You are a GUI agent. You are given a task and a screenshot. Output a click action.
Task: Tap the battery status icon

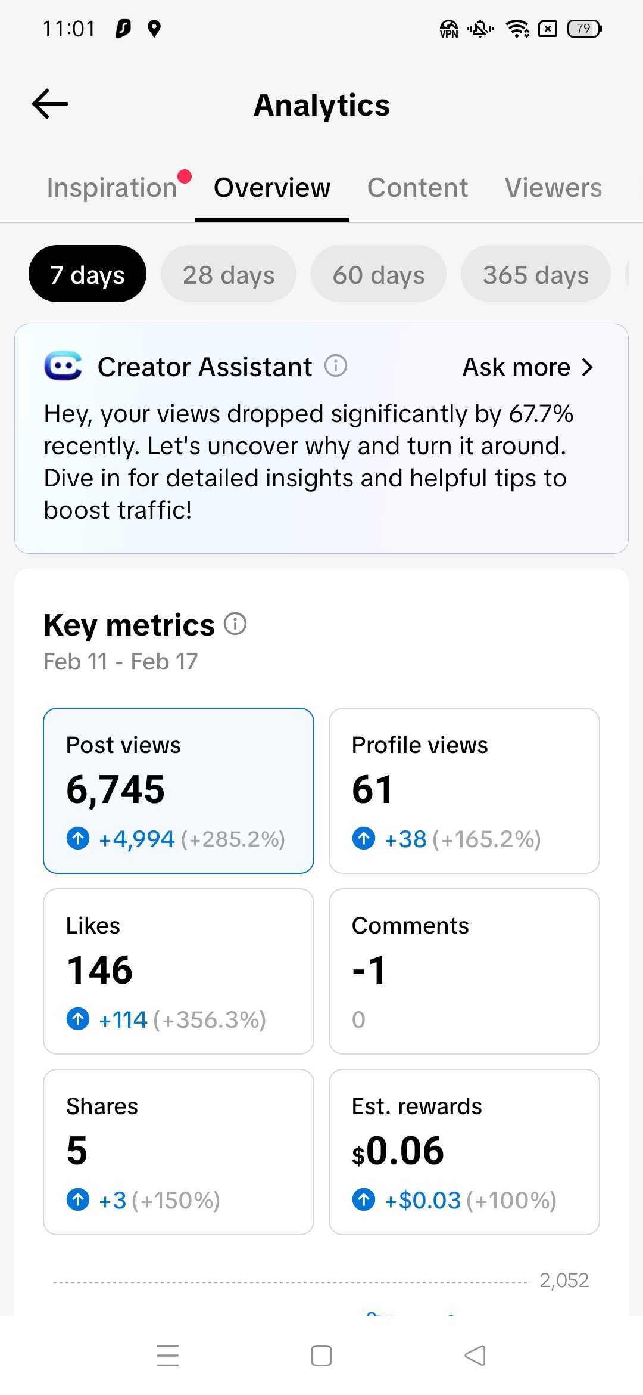pos(585,29)
